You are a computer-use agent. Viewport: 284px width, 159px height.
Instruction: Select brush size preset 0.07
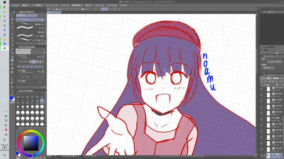(18, 96)
